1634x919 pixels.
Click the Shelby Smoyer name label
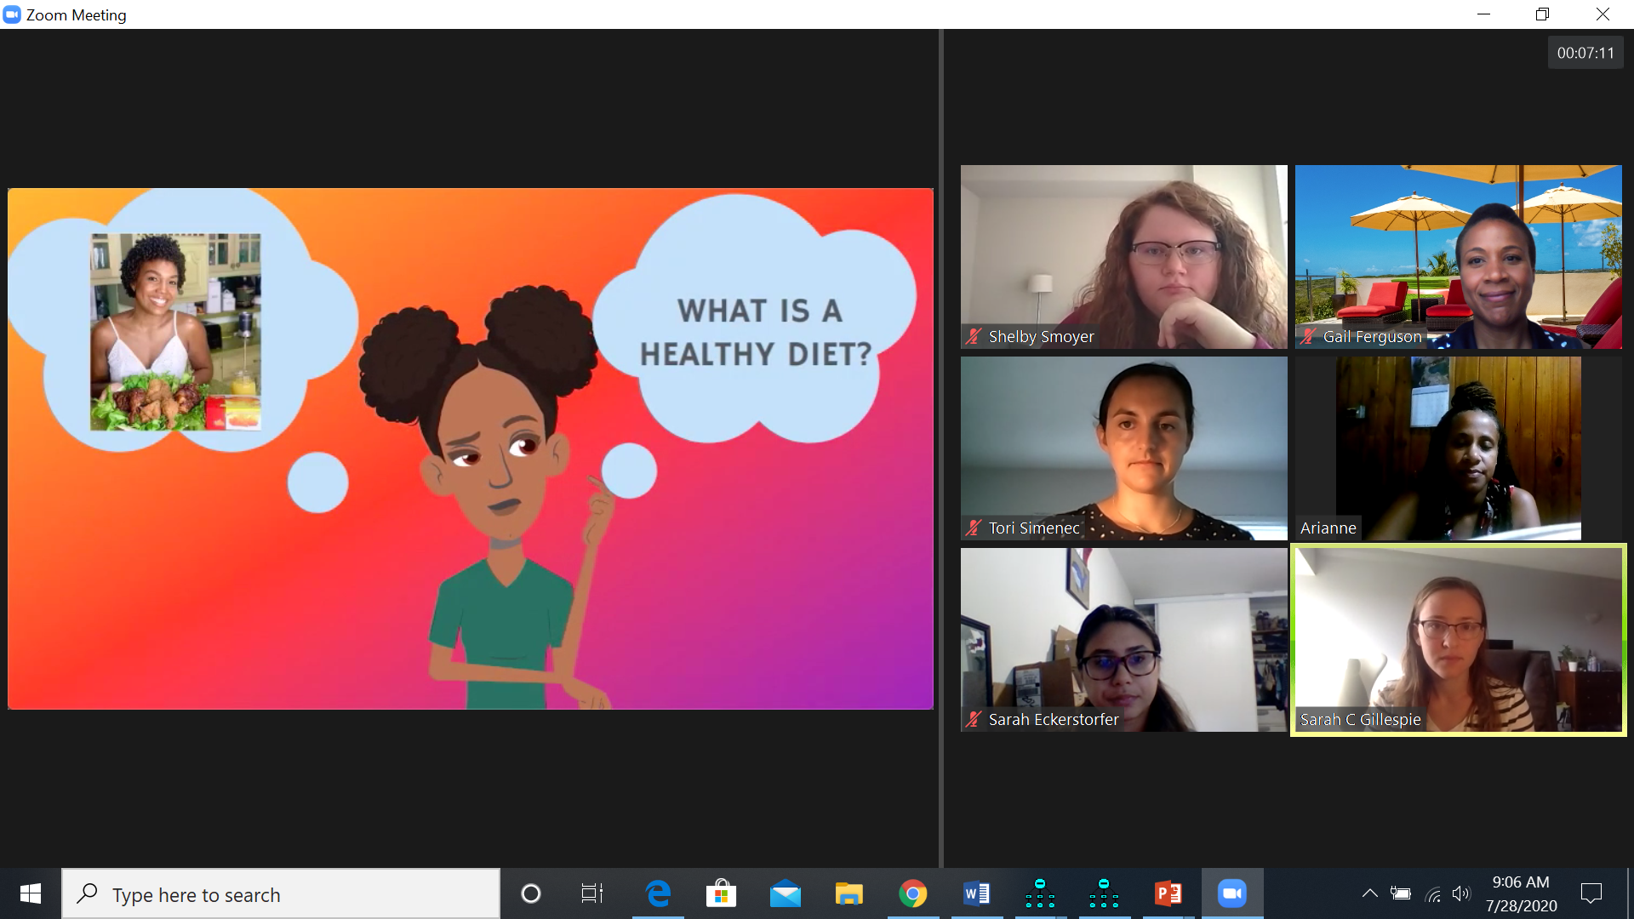(x=1041, y=337)
